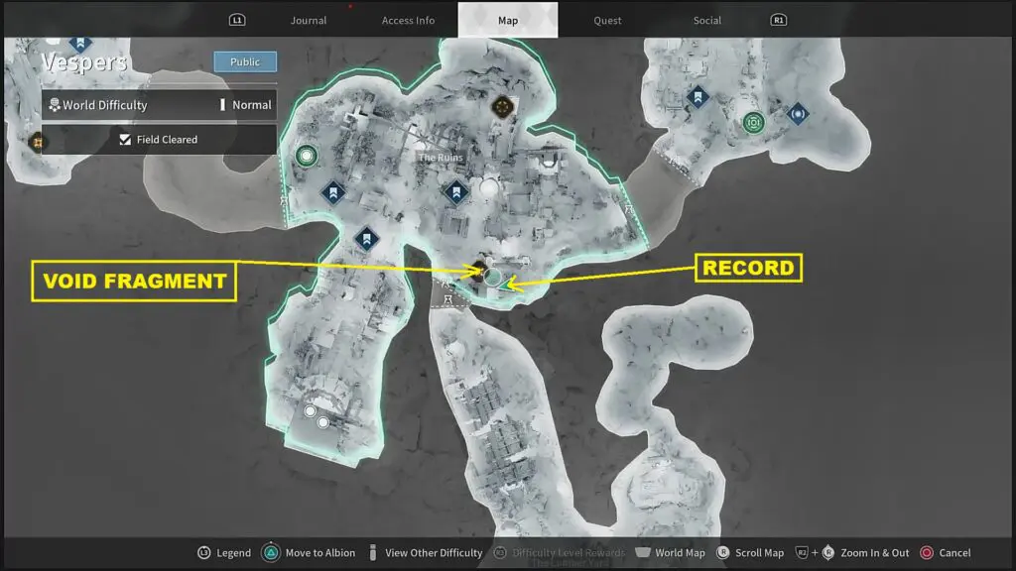The height and width of the screenshot is (571, 1016).
Task: Toggle the Field Cleared checkbox
Action: click(x=125, y=140)
